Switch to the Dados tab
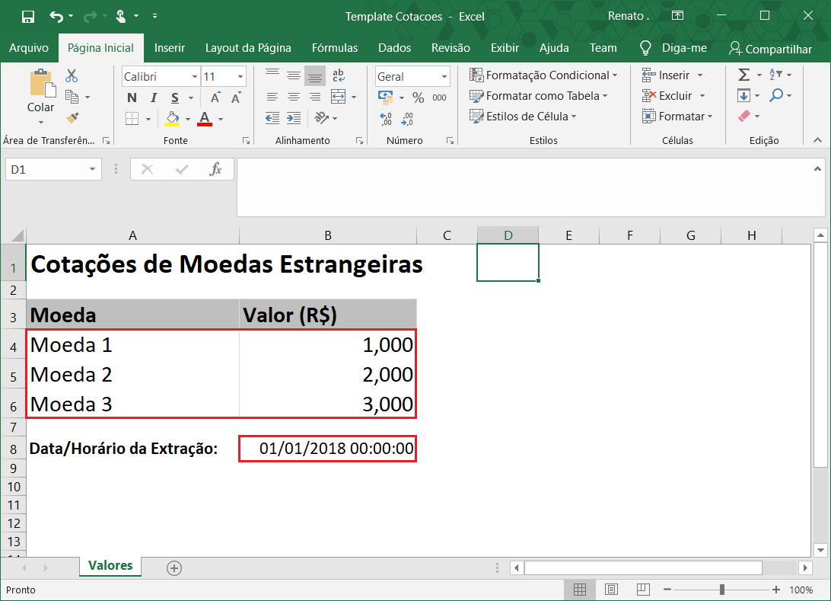 394,48
